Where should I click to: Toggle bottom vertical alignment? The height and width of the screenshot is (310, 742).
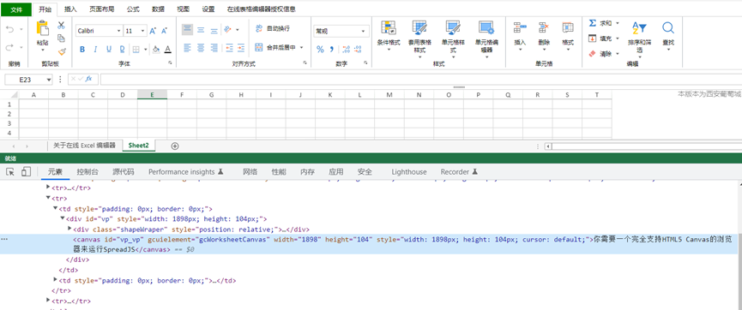[214, 30]
